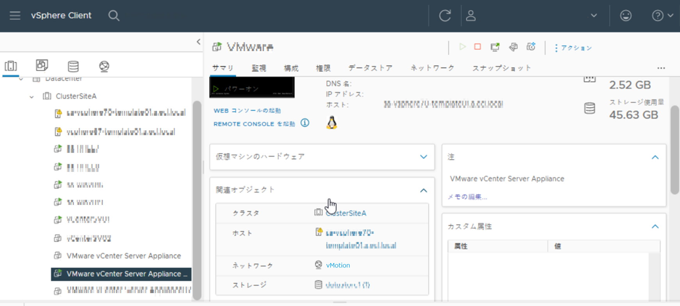Collapse the ClusterSiteA tree node
This screenshot has width=680, height=306.
[x=32, y=96]
